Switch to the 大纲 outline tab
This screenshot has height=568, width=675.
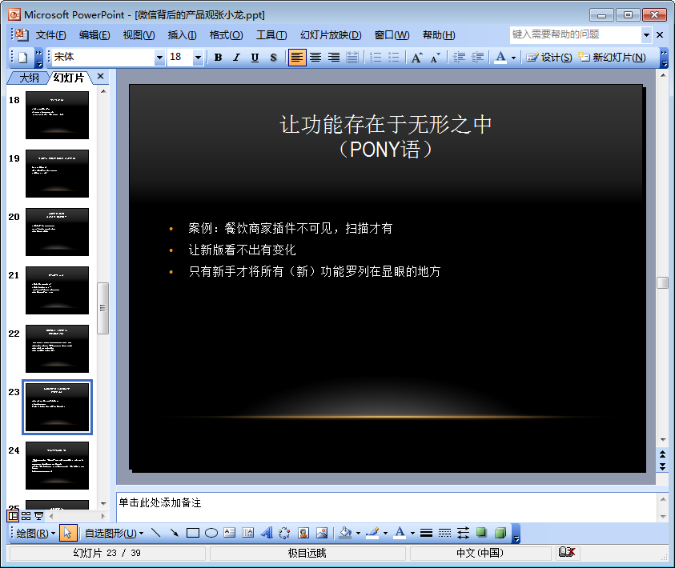click(x=29, y=78)
